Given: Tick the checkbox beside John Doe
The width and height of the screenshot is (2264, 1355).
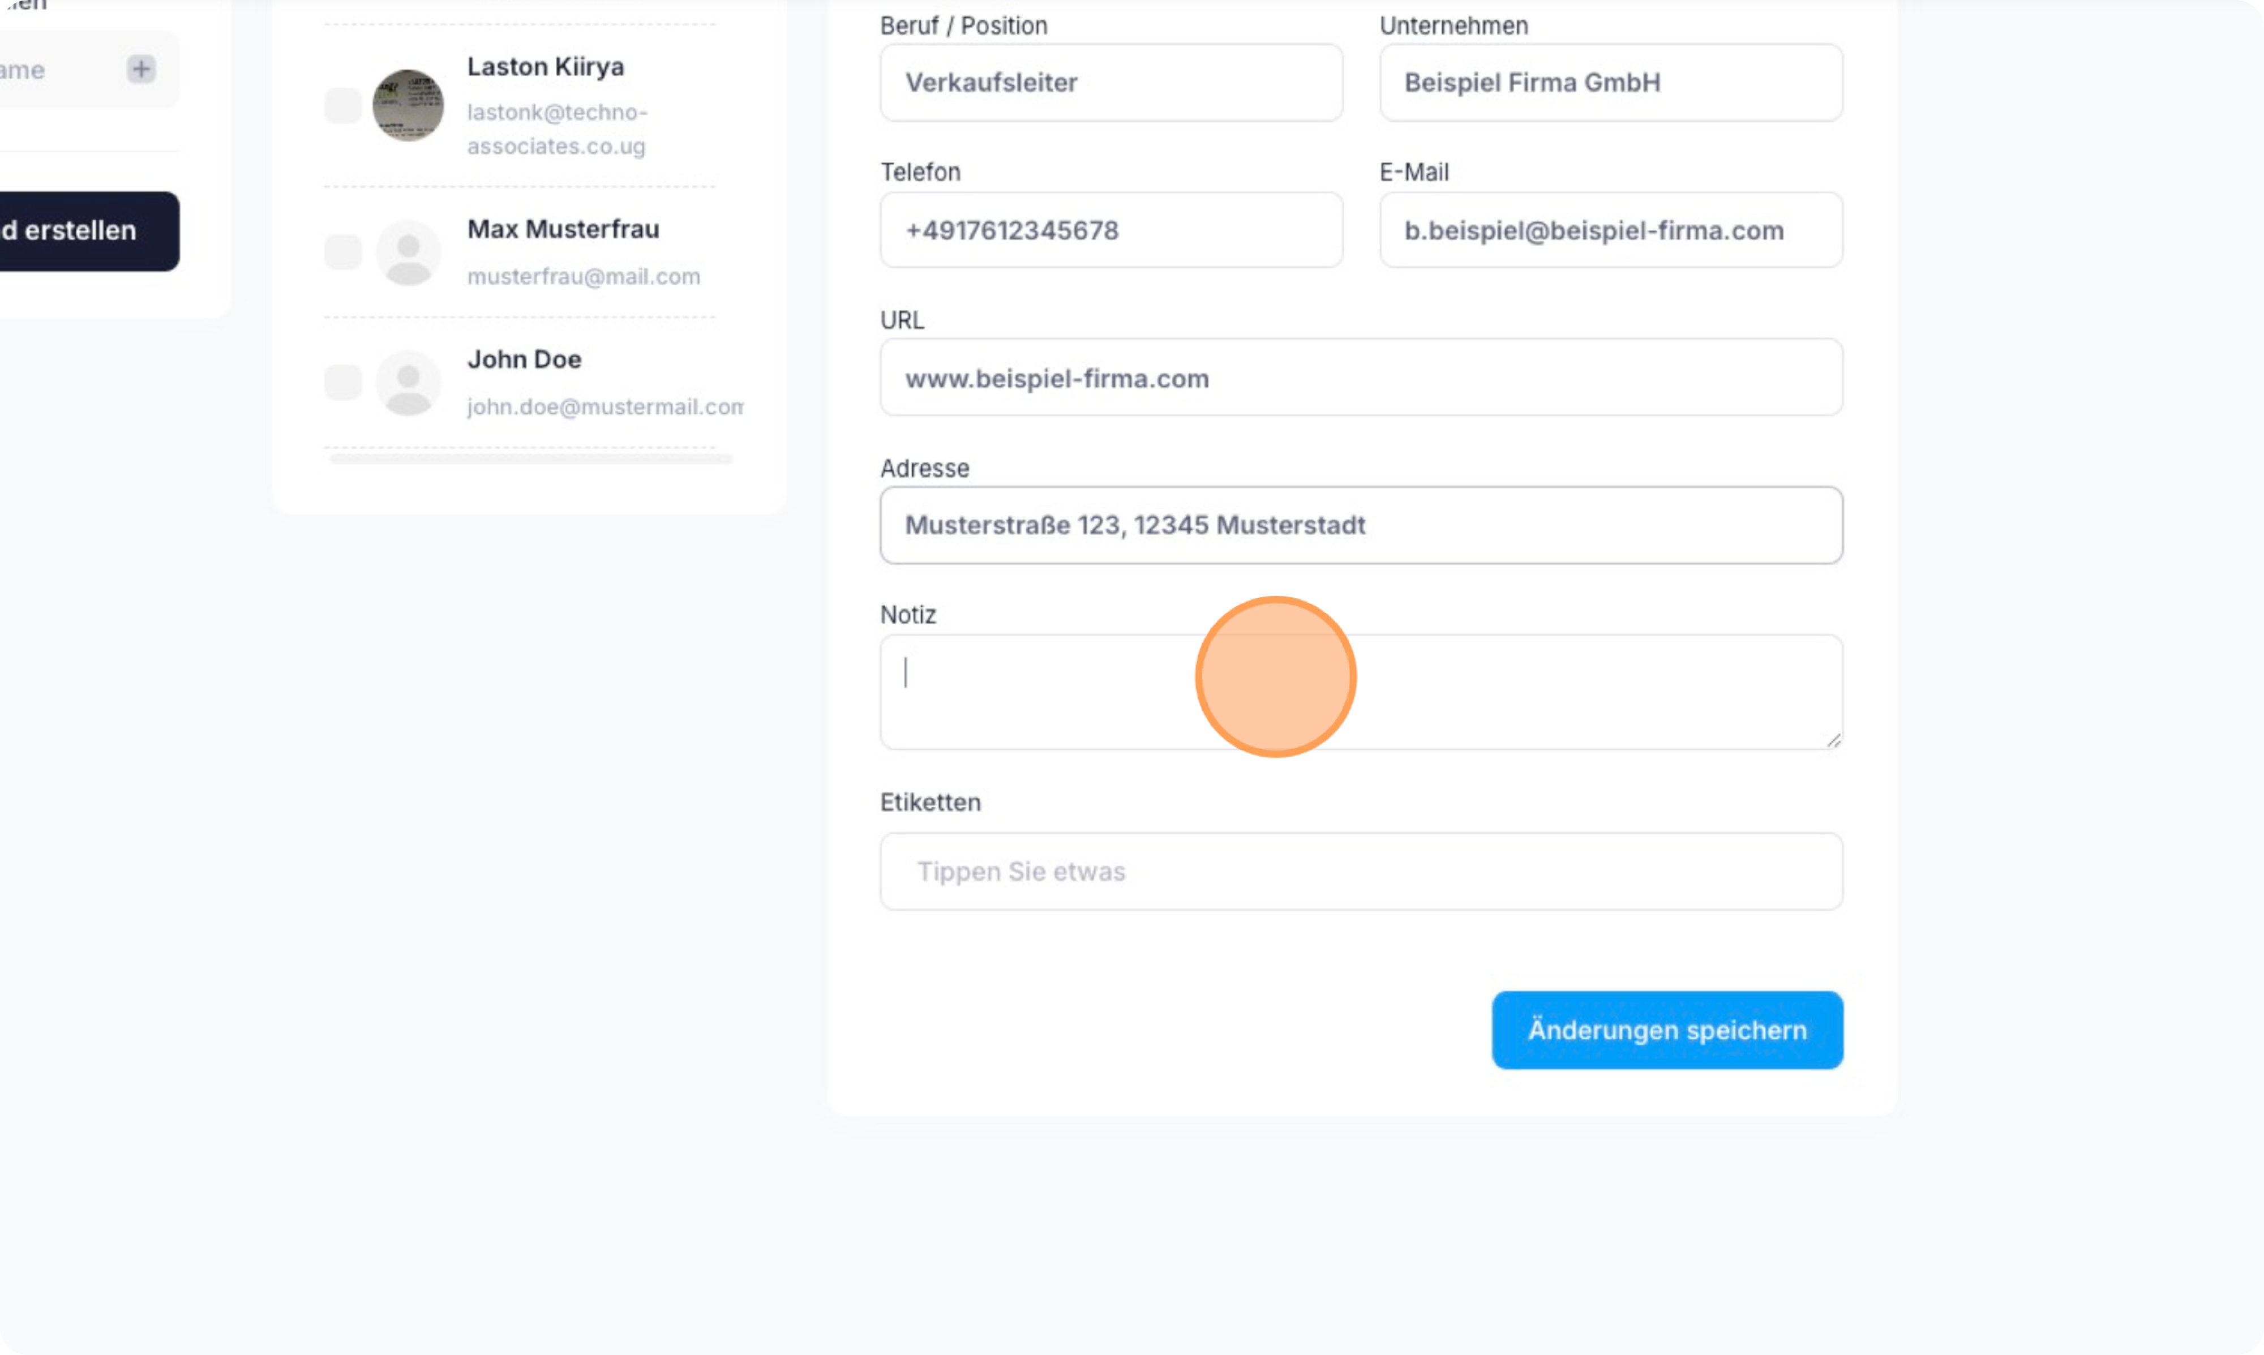Looking at the screenshot, I should pos(343,383).
